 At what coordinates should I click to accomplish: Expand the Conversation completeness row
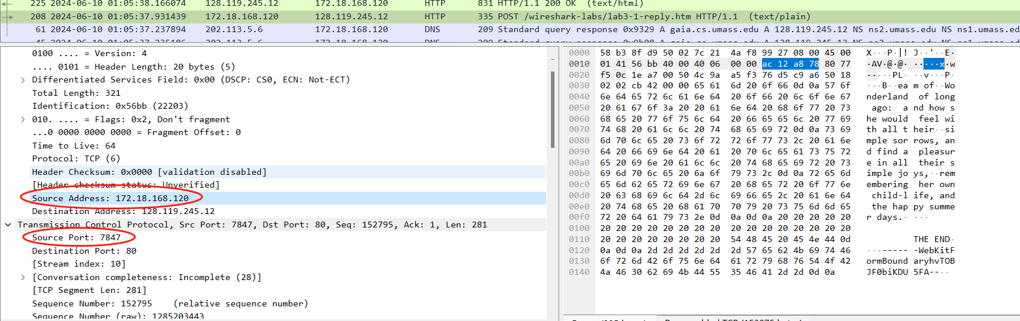(23, 278)
